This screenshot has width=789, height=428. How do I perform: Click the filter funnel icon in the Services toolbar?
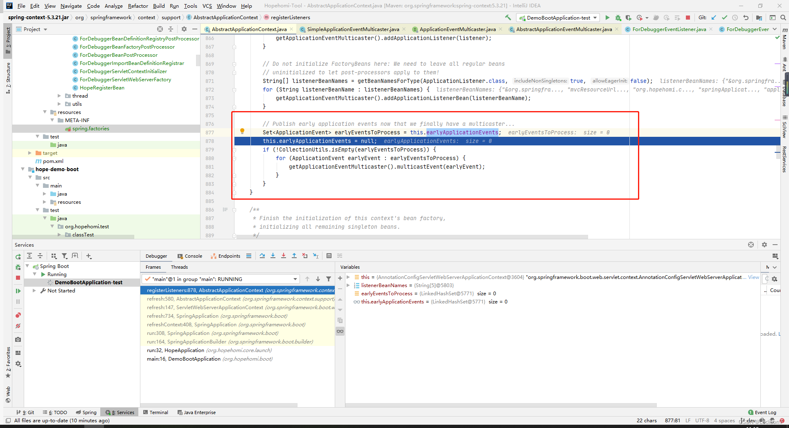tap(64, 256)
